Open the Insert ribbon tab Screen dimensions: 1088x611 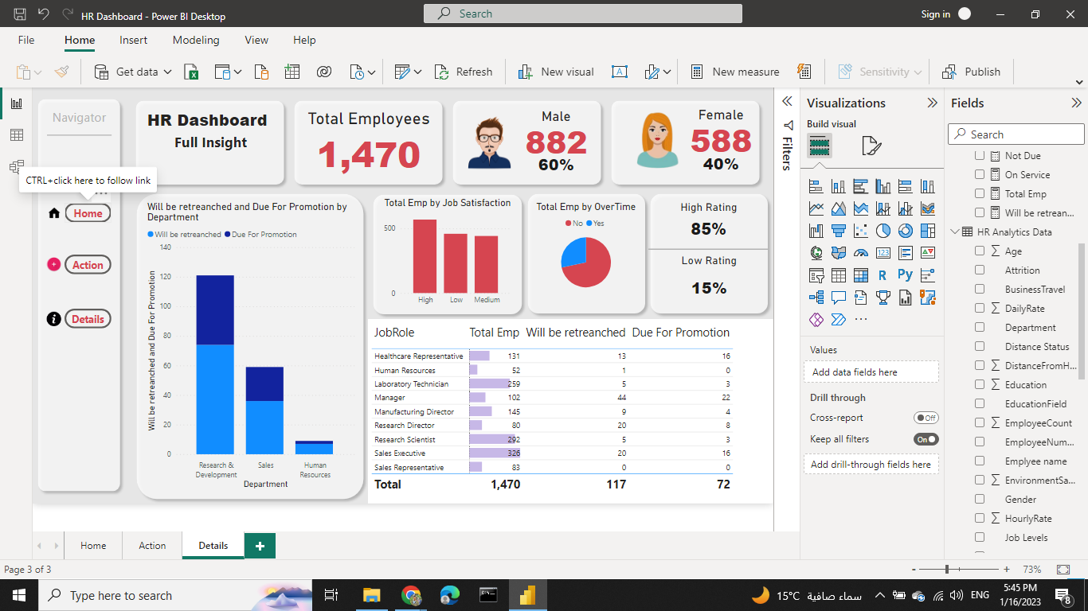tap(134, 40)
